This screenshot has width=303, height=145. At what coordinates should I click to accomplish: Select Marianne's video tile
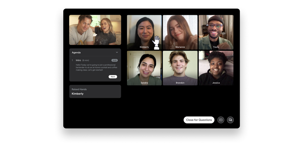[180, 32]
